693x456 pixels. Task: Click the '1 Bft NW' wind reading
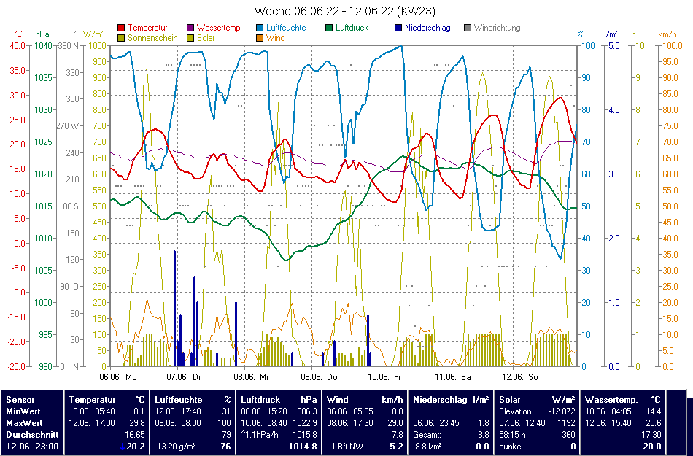[x=347, y=447]
